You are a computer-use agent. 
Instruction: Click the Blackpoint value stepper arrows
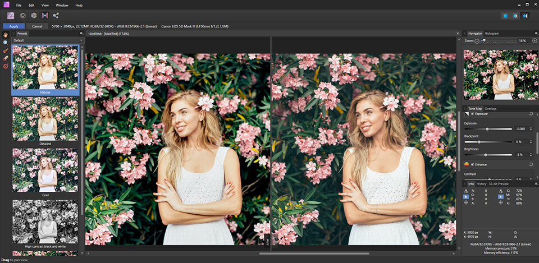tap(531, 142)
